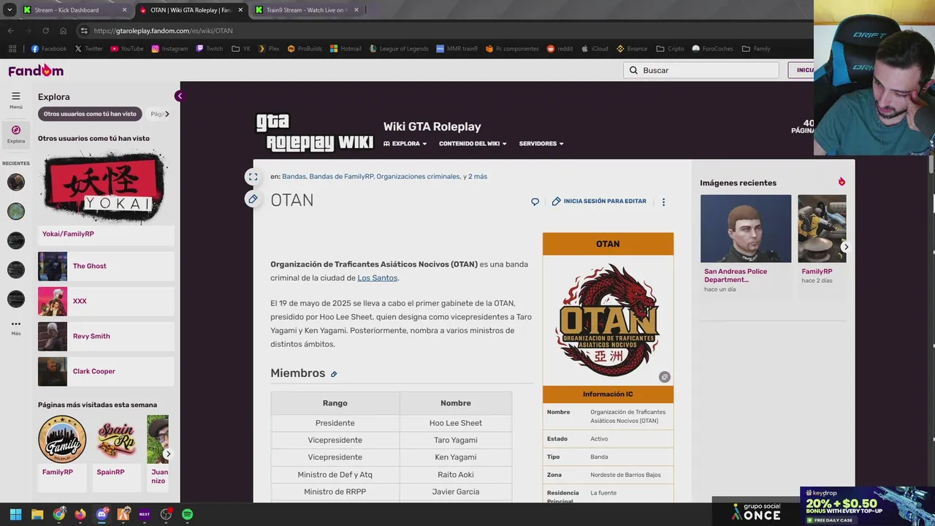Open the Cripto bookmarks folder

671,49
